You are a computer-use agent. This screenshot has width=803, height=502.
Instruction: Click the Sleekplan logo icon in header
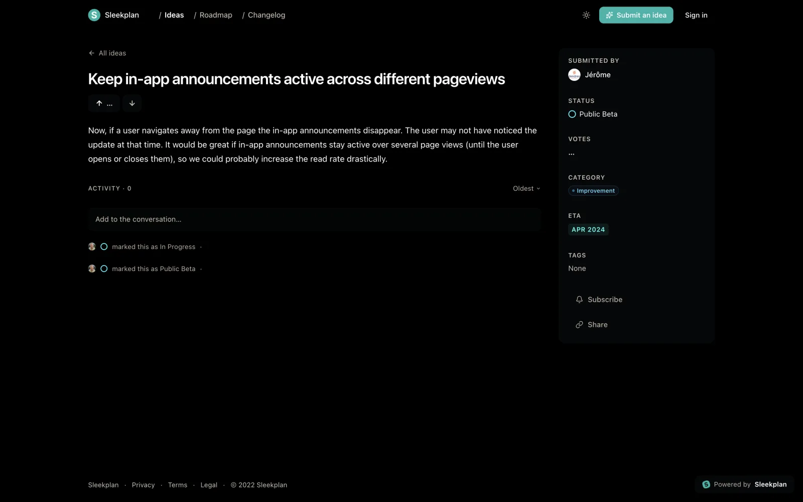pos(94,15)
